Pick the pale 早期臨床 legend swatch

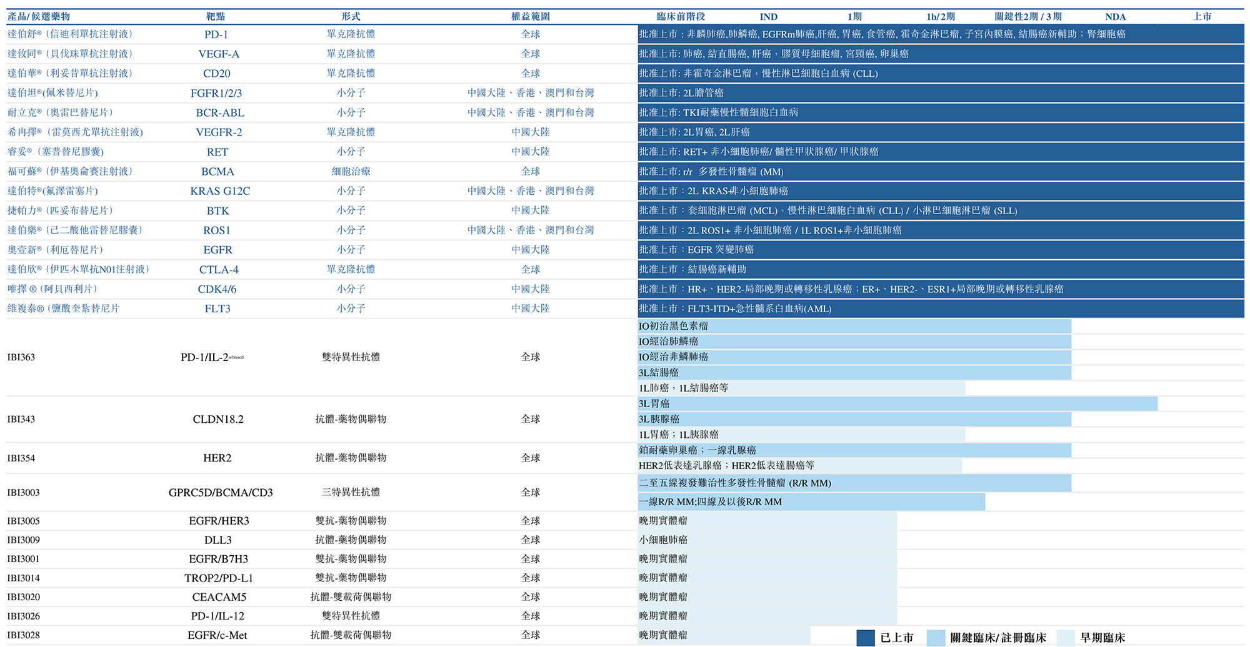point(1066,638)
